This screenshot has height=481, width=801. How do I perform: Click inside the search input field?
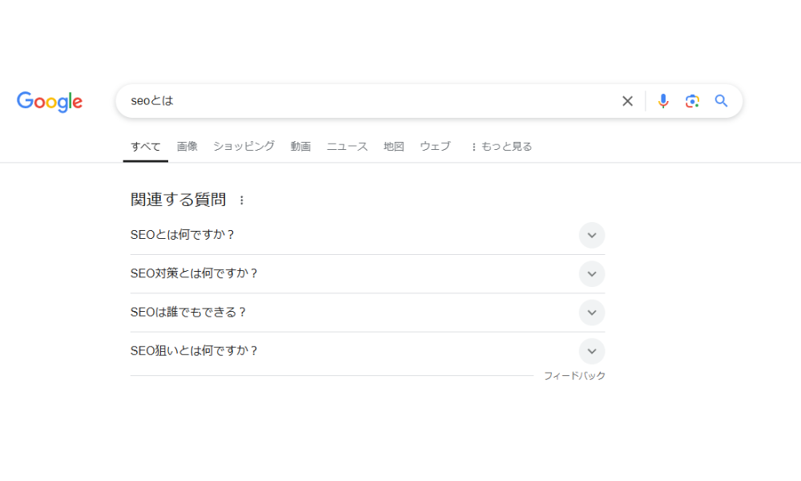(320, 101)
